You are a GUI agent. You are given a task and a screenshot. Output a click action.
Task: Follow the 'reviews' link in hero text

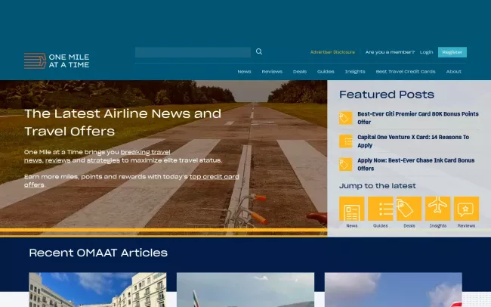click(58, 160)
